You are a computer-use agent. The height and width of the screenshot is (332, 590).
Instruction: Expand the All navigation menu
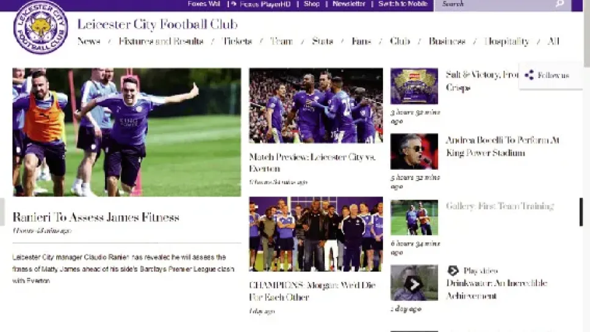click(x=553, y=41)
